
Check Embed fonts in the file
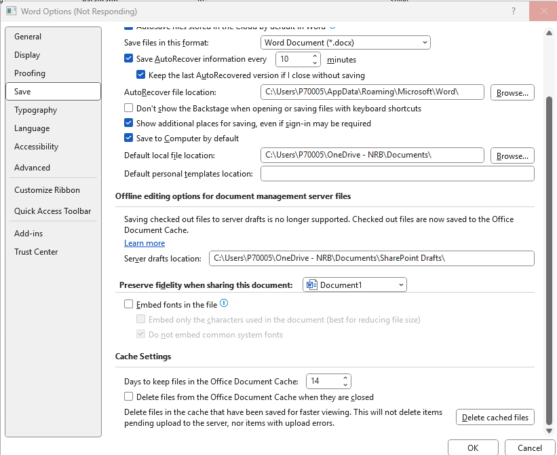click(129, 305)
